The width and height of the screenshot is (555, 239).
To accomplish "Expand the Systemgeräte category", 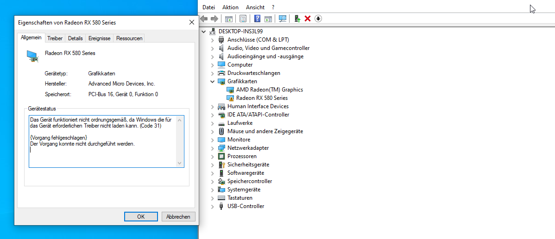I will [x=212, y=190].
